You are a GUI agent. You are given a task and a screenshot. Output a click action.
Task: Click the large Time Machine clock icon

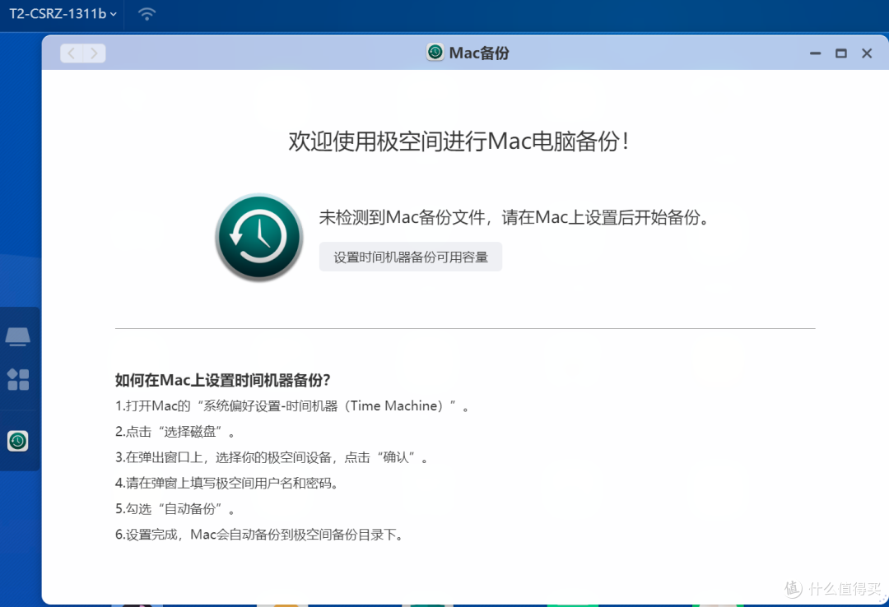coord(259,238)
